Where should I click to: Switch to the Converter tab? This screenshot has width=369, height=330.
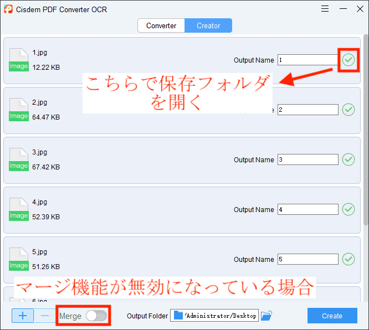pos(161,25)
